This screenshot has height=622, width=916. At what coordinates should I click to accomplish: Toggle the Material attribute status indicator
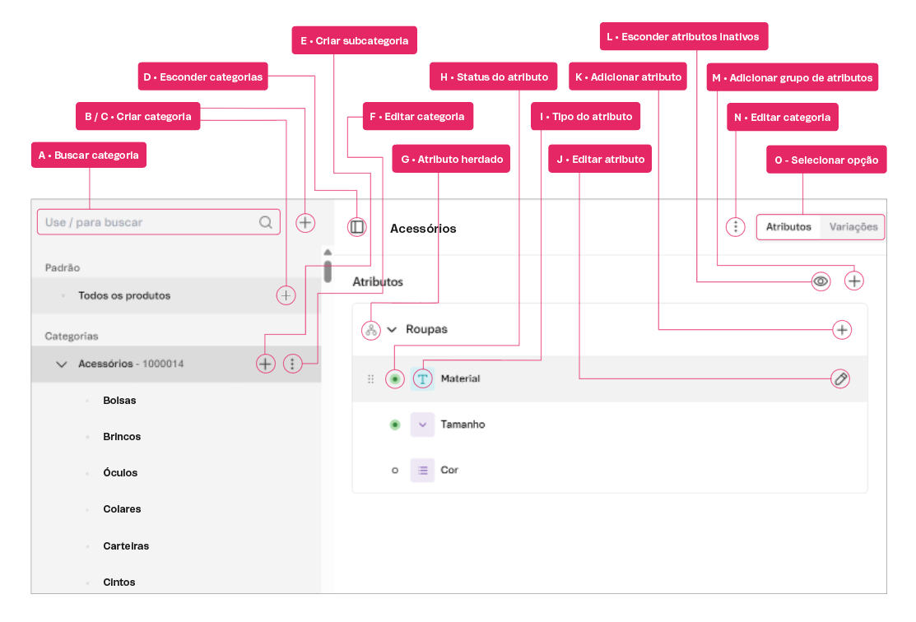click(395, 379)
